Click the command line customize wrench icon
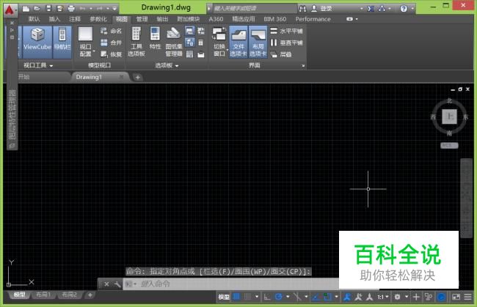Viewport: 477px width, 307px height. tap(117, 284)
